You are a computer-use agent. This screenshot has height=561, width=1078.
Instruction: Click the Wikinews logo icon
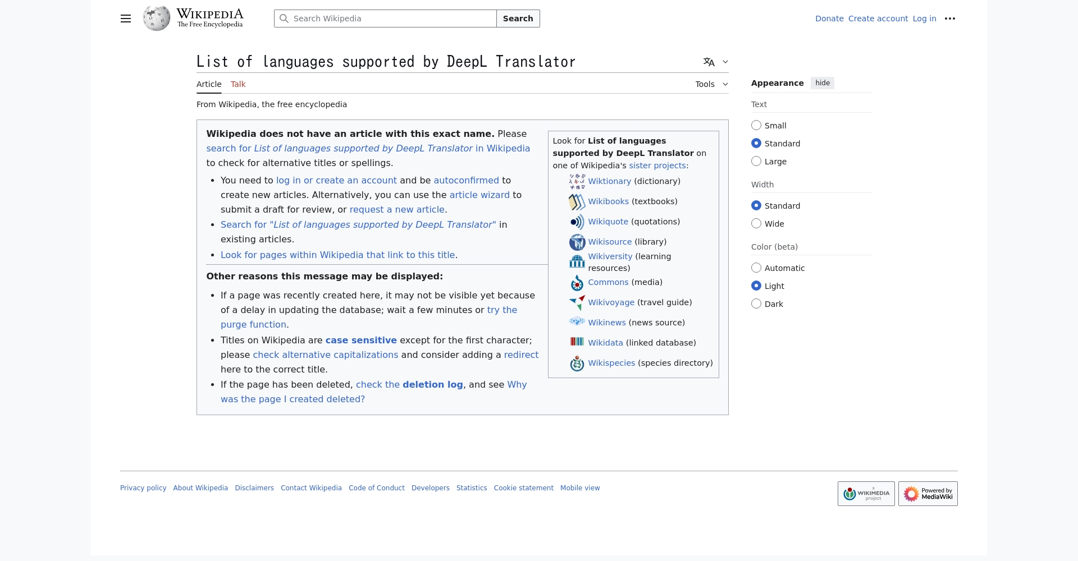[x=577, y=322]
